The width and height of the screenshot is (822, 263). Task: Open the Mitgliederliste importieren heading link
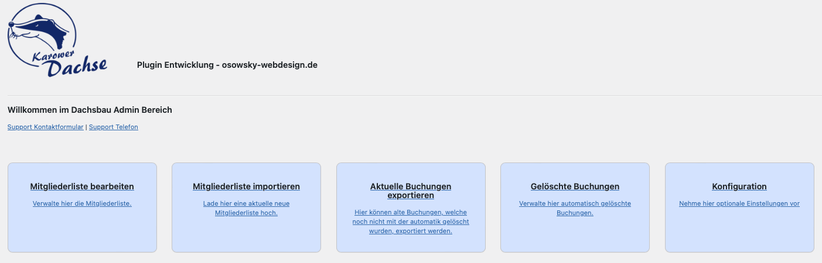coord(246,187)
